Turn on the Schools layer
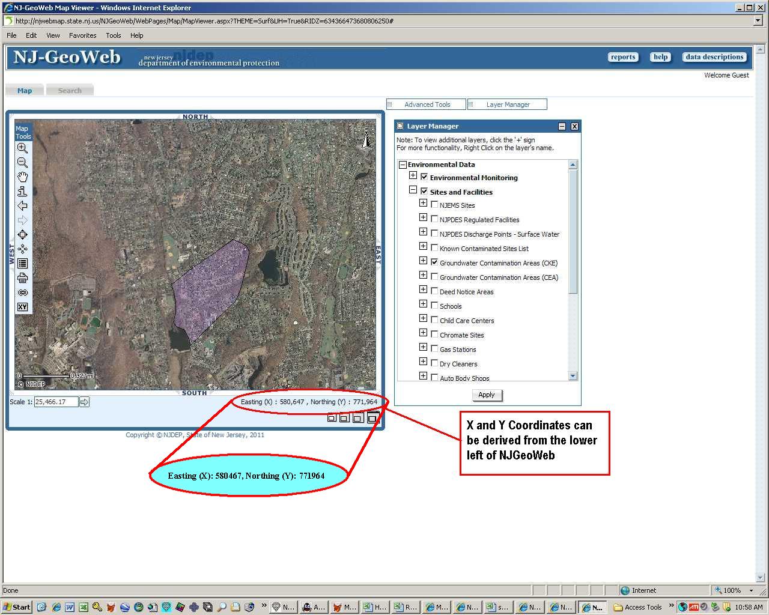This screenshot has height=615, width=769. click(434, 306)
